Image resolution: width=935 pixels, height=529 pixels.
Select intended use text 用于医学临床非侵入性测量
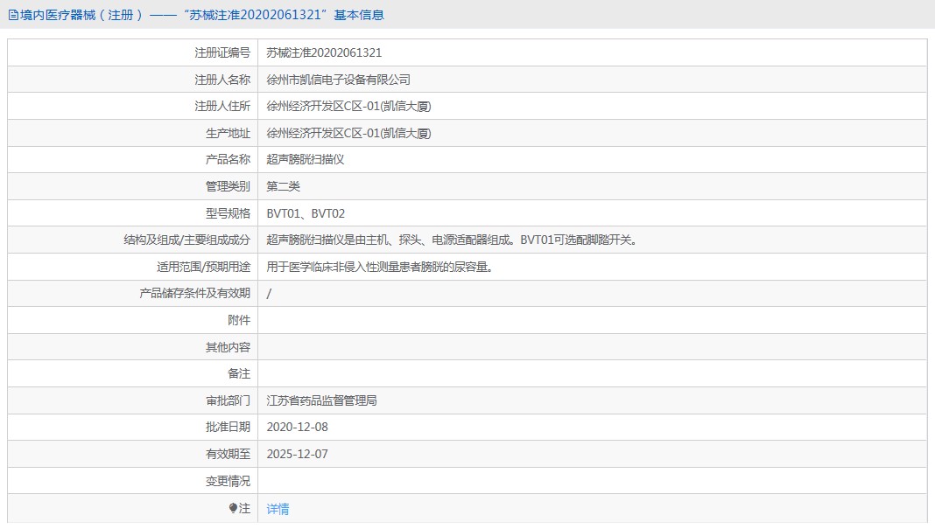[x=382, y=267]
